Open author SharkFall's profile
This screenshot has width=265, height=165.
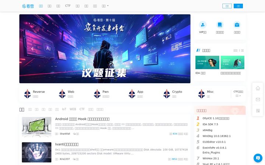click(65, 134)
